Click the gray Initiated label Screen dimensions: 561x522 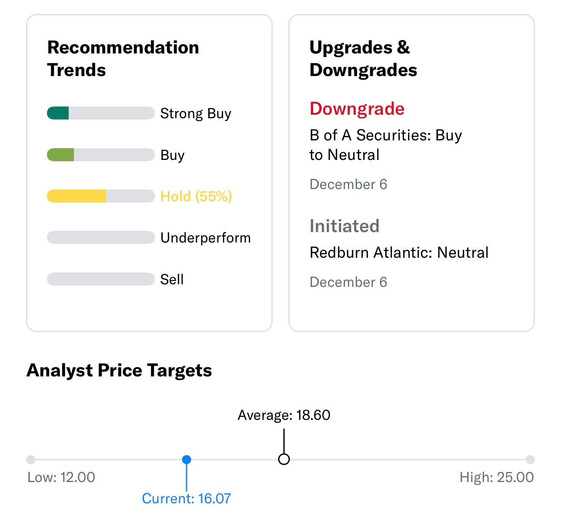click(x=344, y=226)
